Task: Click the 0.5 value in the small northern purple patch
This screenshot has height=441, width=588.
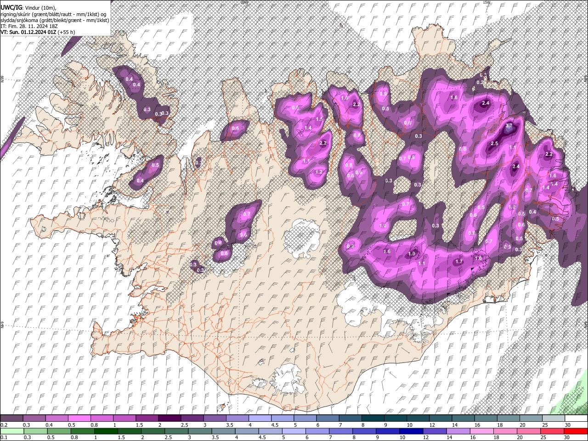Action: (235, 128)
